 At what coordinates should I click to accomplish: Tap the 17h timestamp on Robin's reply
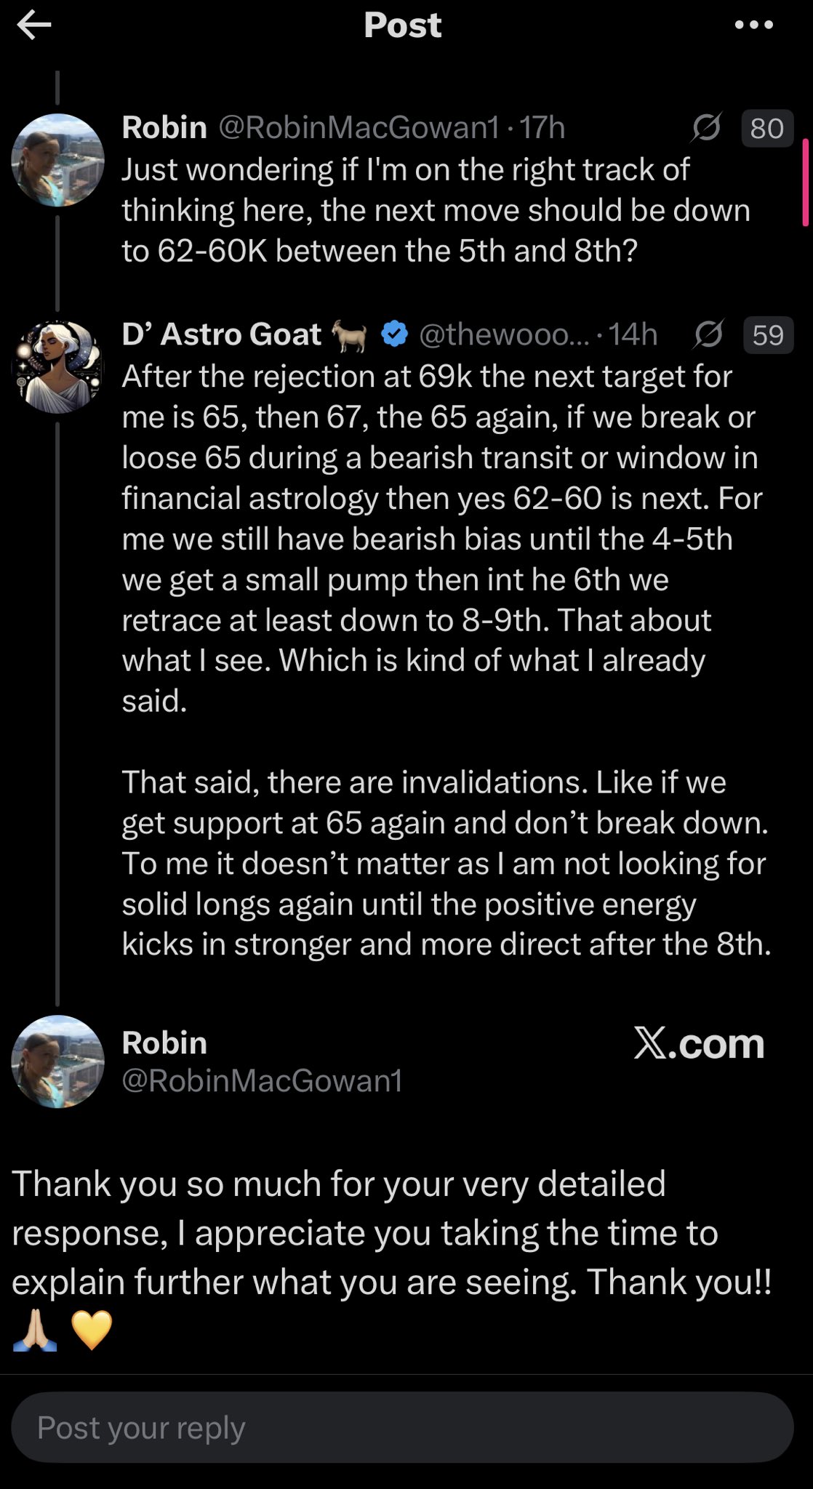coord(542,128)
